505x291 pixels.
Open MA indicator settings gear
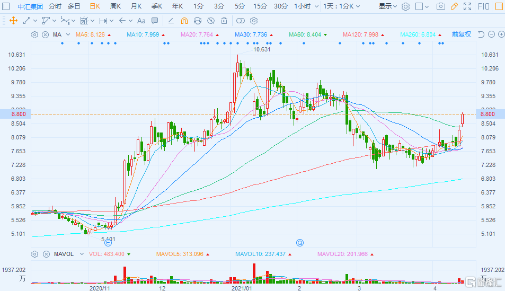tap(35, 34)
